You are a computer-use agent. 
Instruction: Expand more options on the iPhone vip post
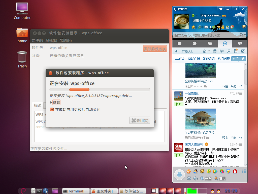(x=240, y=86)
